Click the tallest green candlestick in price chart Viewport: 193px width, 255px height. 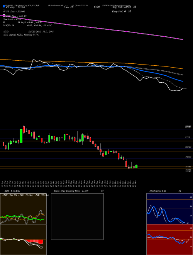click(21, 136)
